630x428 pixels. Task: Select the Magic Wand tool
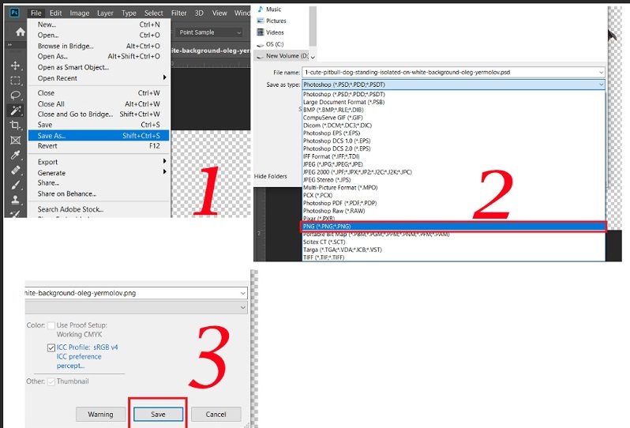(x=15, y=111)
